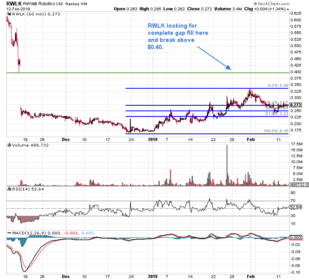Click the green horizontal line at $0.40
The height and width of the screenshot is (280, 309).
point(119,73)
